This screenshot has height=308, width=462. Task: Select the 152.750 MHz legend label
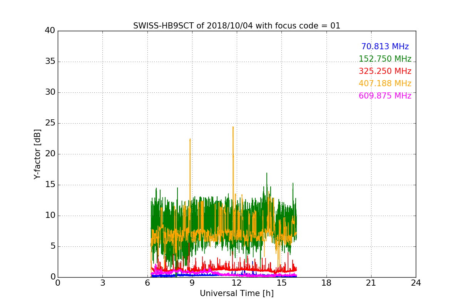[x=385, y=59]
